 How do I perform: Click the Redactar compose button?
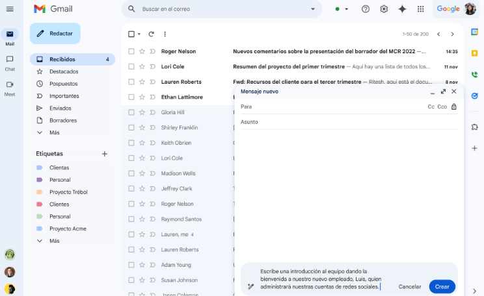click(x=55, y=33)
